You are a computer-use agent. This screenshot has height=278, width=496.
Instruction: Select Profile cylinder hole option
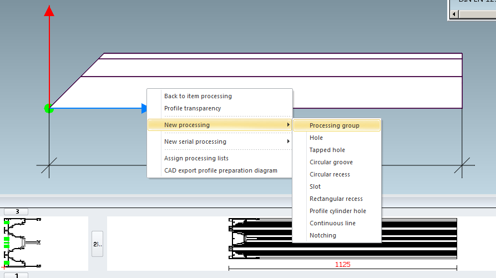tap(337, 211)
